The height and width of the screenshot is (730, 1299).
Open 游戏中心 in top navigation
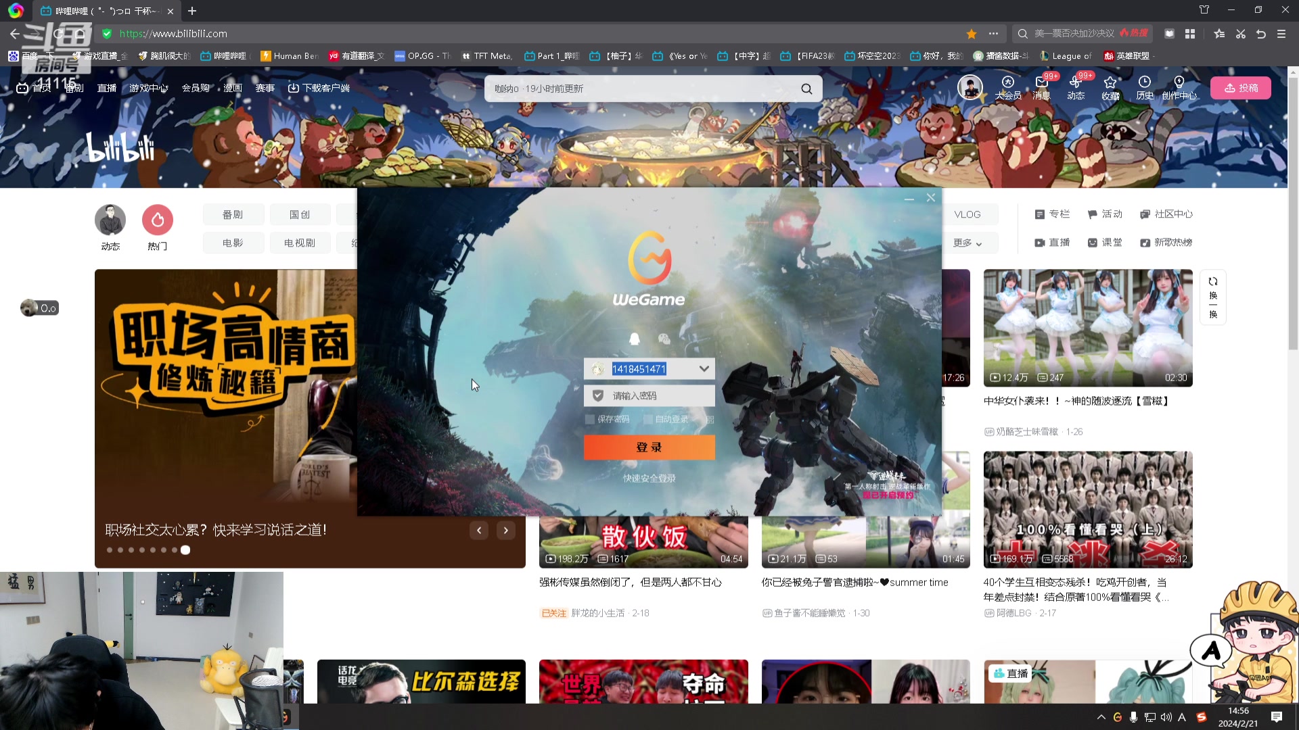148,88
